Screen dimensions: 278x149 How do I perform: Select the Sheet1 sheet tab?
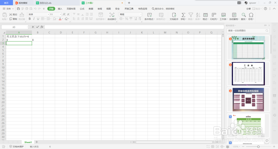pos(28,142)
